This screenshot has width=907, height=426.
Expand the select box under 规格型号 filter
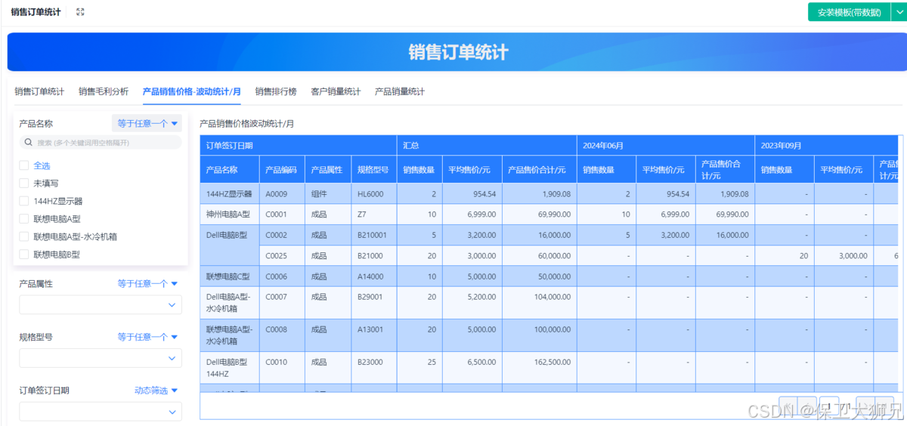click(x=101, y=358)
